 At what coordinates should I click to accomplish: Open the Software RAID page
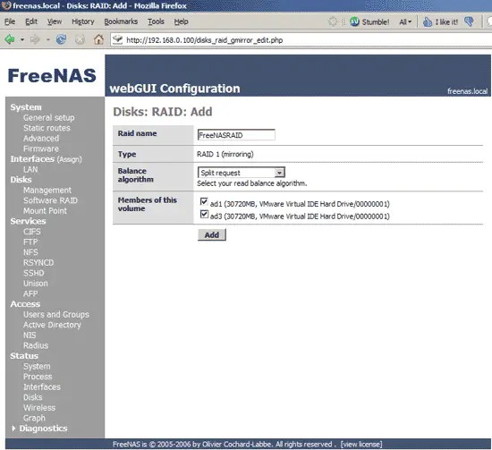click(x=50, y=200)
